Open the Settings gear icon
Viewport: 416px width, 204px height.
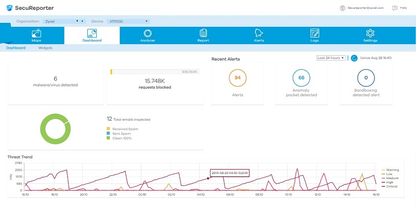pos(370,33)
